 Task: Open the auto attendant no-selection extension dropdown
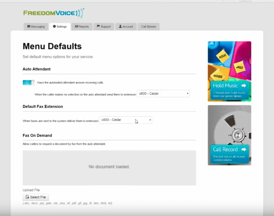point(163,94)
